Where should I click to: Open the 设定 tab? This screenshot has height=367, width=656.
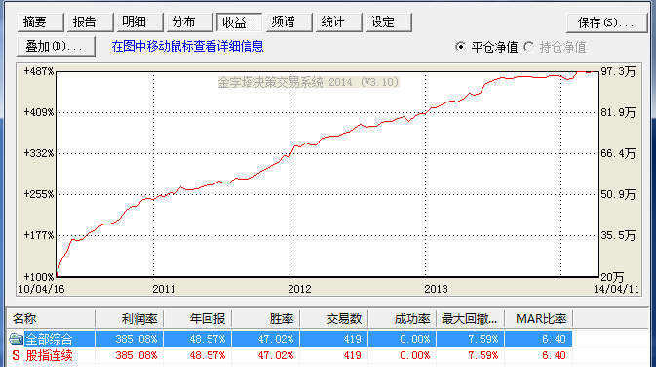tap(389, 22)
